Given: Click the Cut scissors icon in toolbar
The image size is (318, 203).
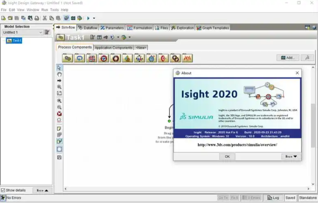Looking at the screenshot, I should (x=44, y=18).
